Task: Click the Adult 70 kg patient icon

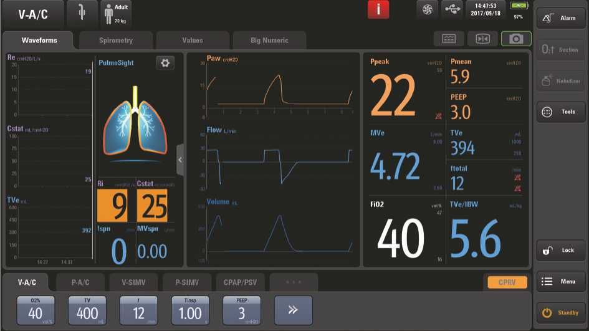Action: pos(116,14)
